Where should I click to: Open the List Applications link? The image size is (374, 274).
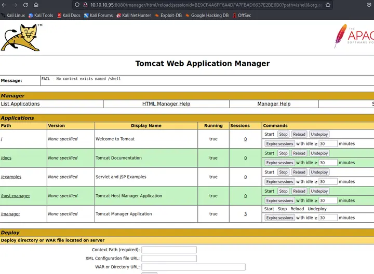[20, 104]
